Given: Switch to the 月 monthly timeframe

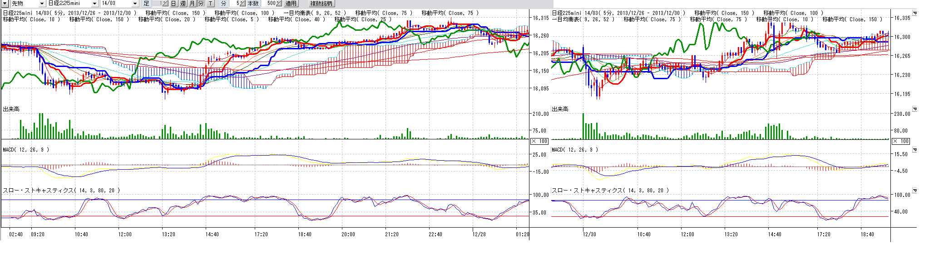Looking at the screenshot, I should (192, 4).
